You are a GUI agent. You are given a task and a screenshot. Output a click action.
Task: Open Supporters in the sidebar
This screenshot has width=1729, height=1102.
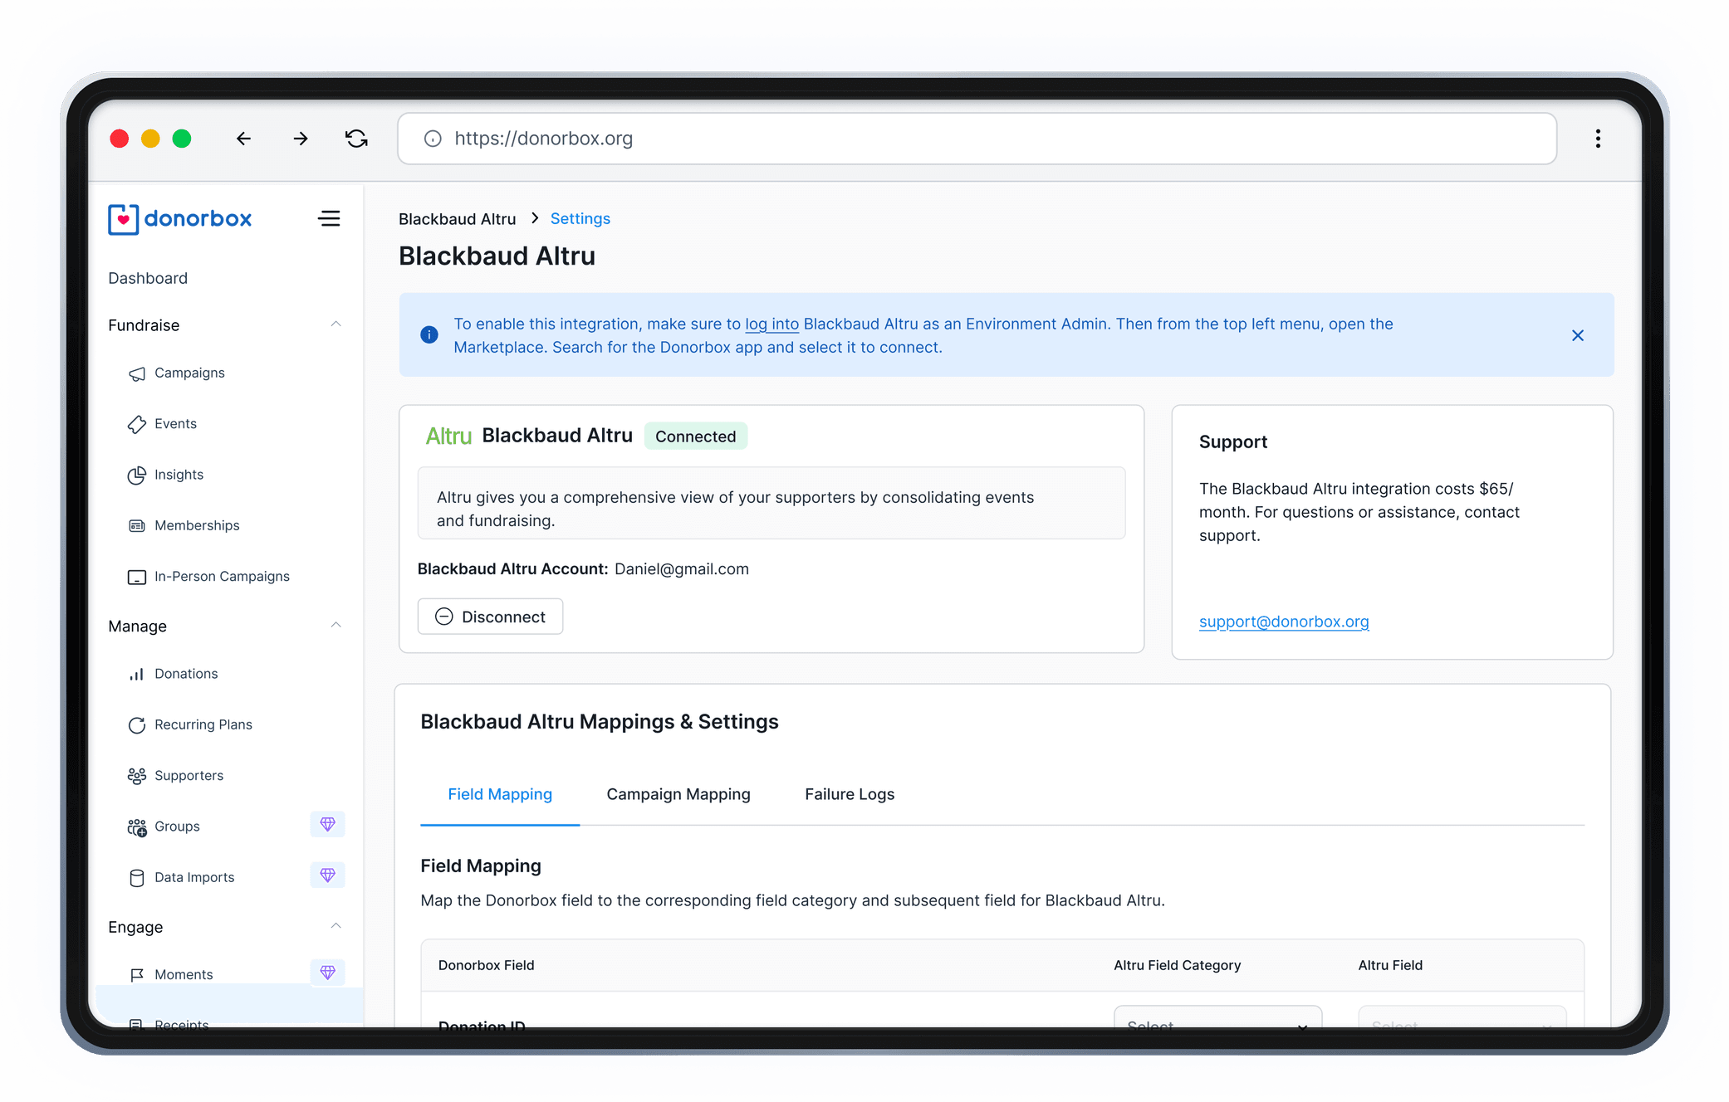tap(189, 775)
